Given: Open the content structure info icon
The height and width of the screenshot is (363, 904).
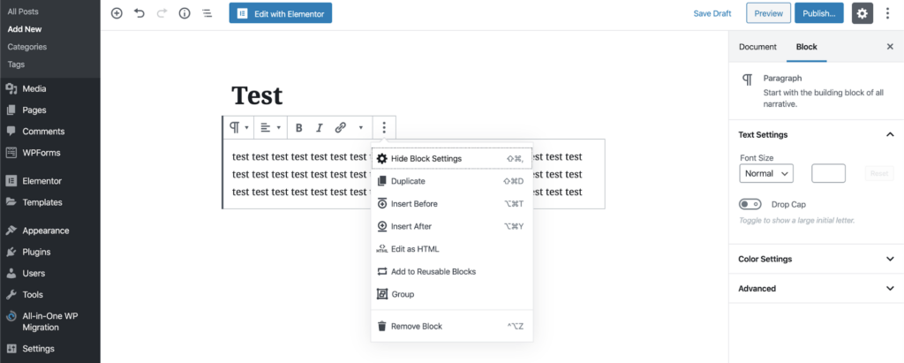Looking at the screenshot, I should click(185, 13).
